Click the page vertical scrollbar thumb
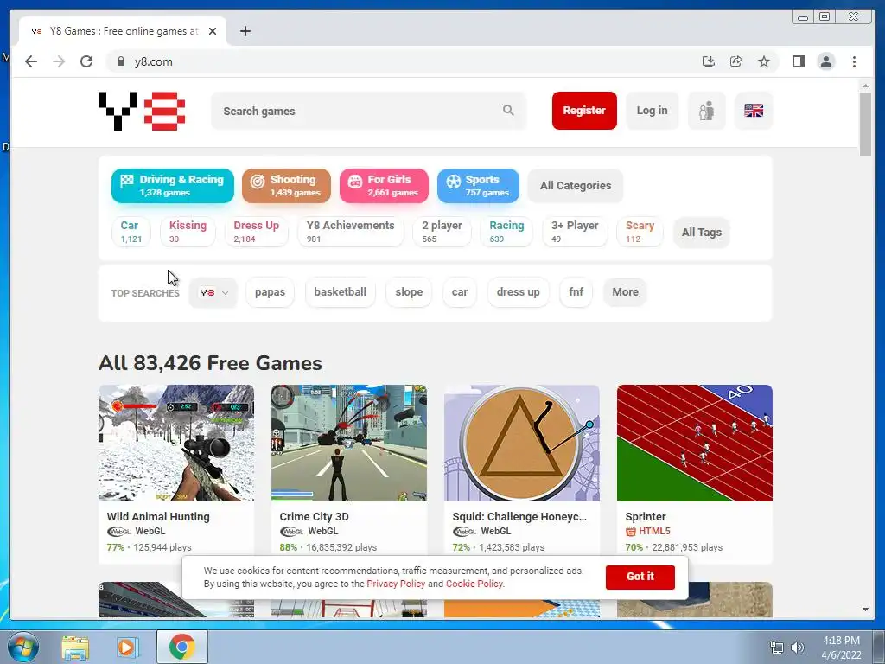Viewport: 885px width, 664px height. (865, 124)
